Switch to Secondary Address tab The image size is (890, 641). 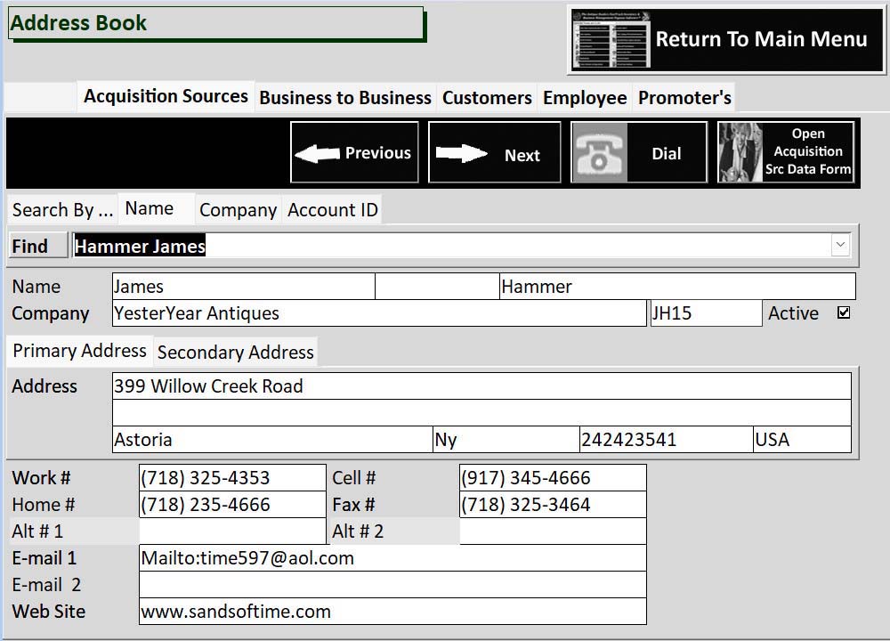pyautogui.click(x=235, y=352)
